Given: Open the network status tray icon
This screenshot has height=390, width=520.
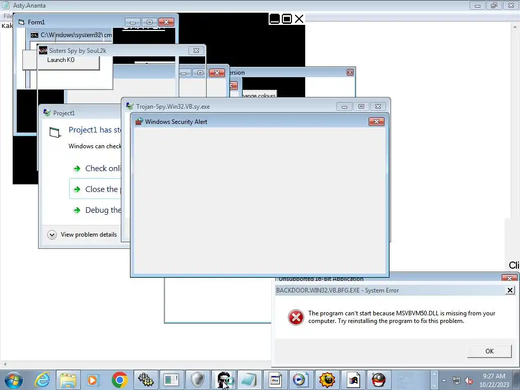Looking at the screenshot, I should [457, 381].
